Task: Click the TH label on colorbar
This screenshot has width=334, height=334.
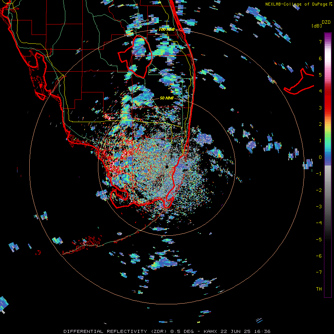Action: point(319,289)
